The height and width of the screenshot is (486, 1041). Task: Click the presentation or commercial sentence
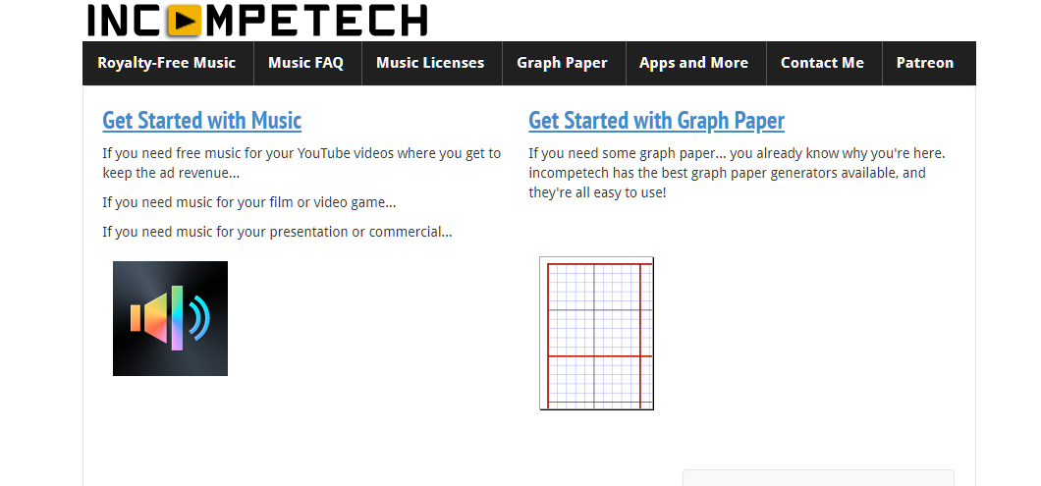pyautogui.click(x=277, y=232)
